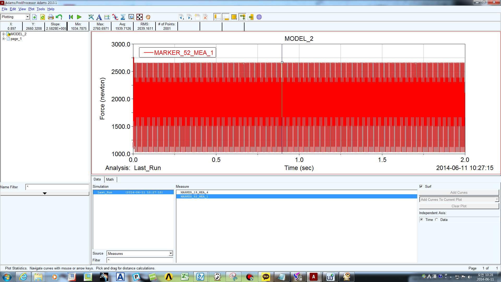Select Last_Run in Simulation list
This screenshot has height=282, width=501.
coord(133,192)
